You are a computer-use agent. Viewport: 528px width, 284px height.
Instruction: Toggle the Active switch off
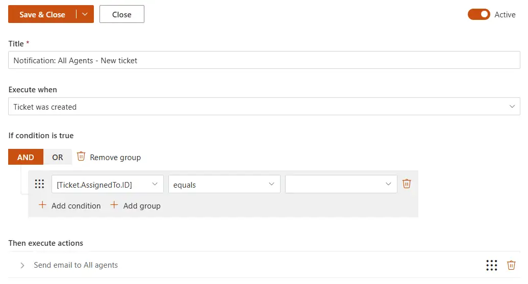coord(479,14)
